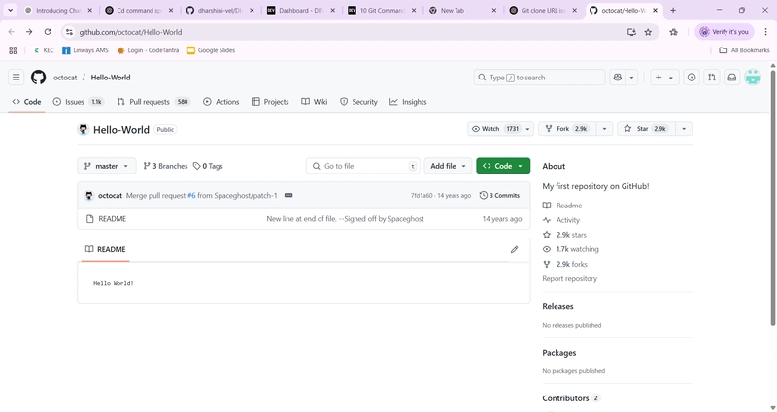Open the master branch selector
This screenshot has width=777, height=412.
[x=107, y=166]
